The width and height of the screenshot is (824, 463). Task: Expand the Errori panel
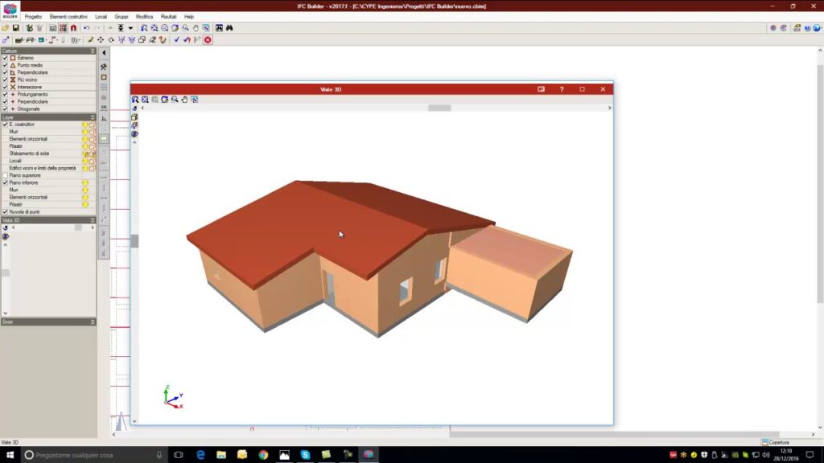(93, 322)
